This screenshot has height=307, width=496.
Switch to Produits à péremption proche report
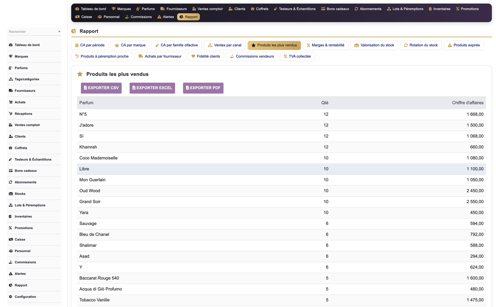pos(102,56)
